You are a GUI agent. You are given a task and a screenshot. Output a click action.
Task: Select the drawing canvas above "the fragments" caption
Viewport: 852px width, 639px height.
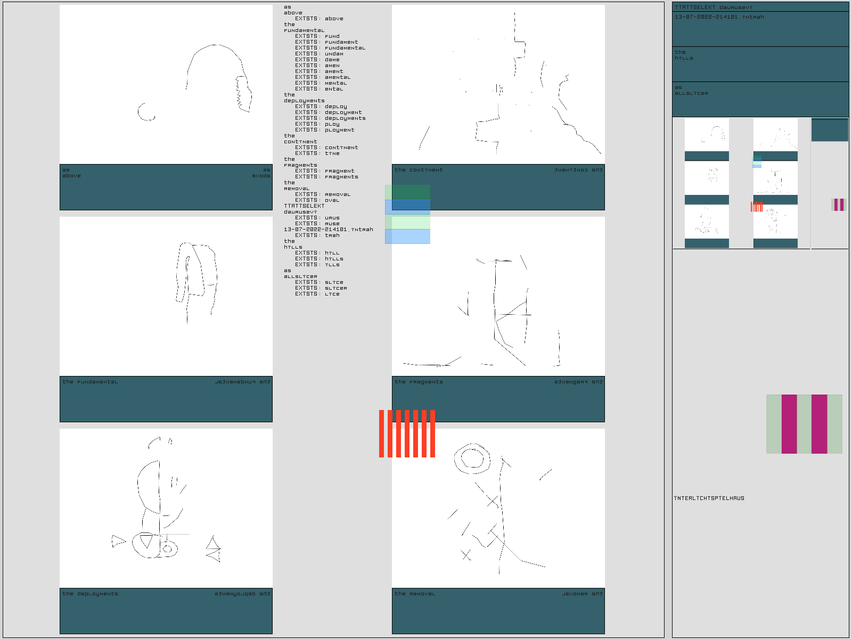498,296
